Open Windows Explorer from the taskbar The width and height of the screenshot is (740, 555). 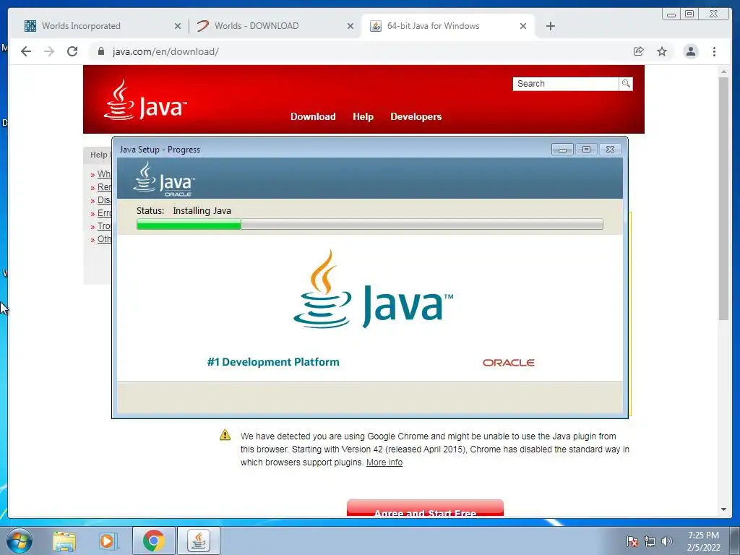coord(64,541)
